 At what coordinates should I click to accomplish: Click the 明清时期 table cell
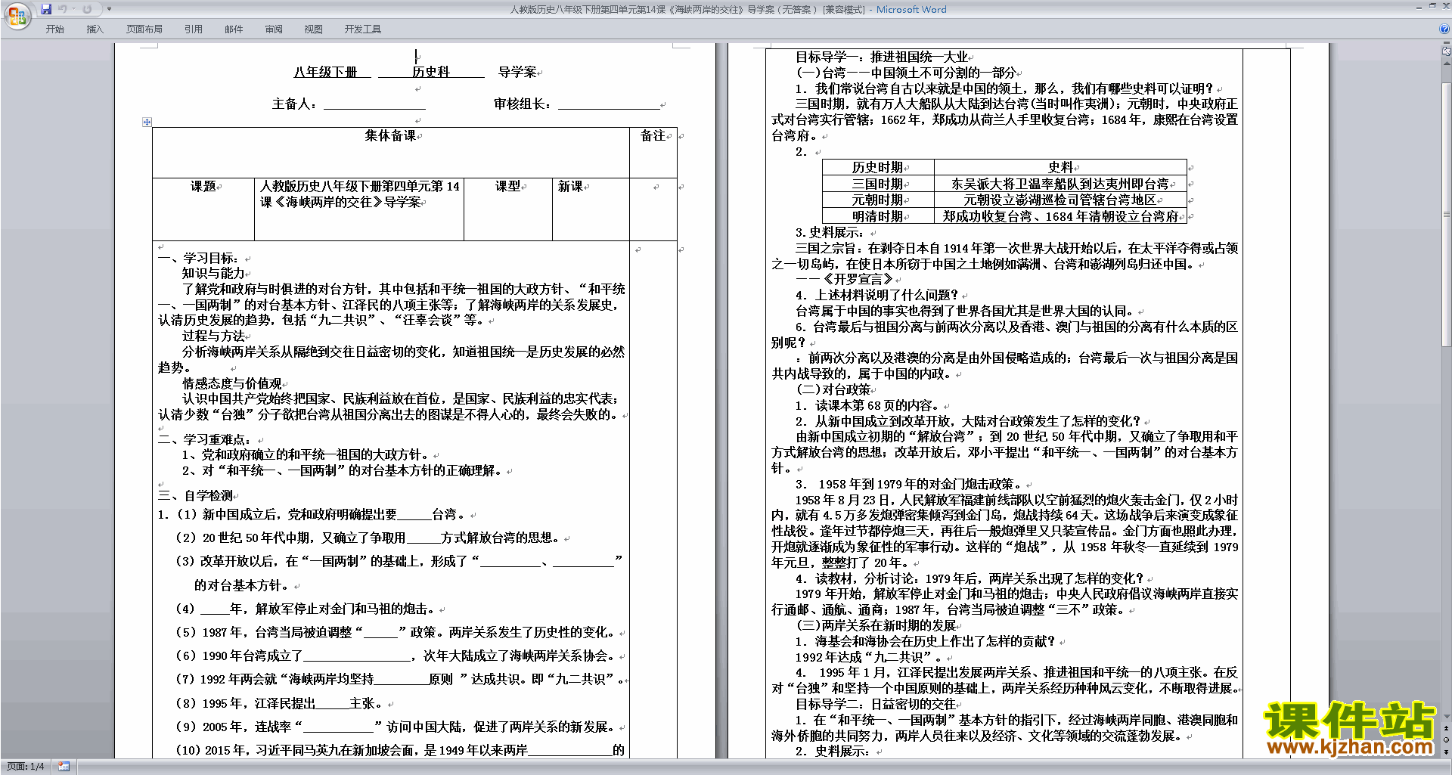click(x=878, y=216)
